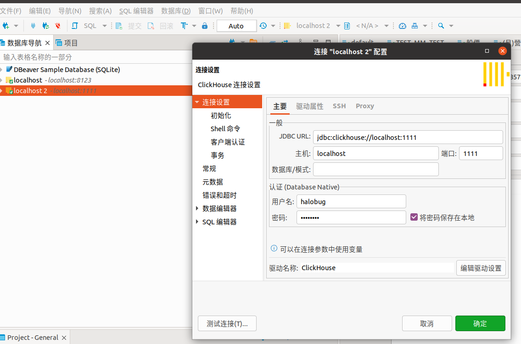Image resolution: width=521 pixels, height=344 pixels.
Task: Click the 编辑驱动设置 button
Action: (481, 268)
